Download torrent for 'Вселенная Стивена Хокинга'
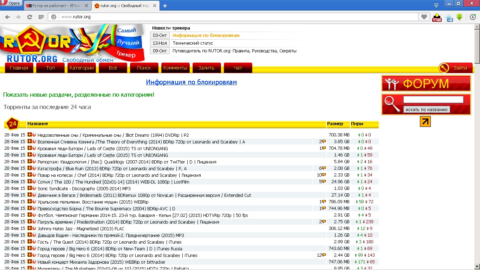The width and height of the screenshot is (480, 270). [x=30, y=141]
